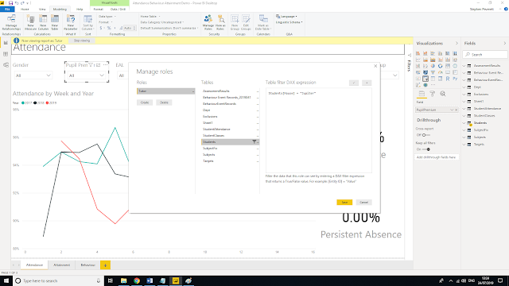This screenshot has height=286, width=509.
Task: Click the Fields search box
Action: [485, 55]
